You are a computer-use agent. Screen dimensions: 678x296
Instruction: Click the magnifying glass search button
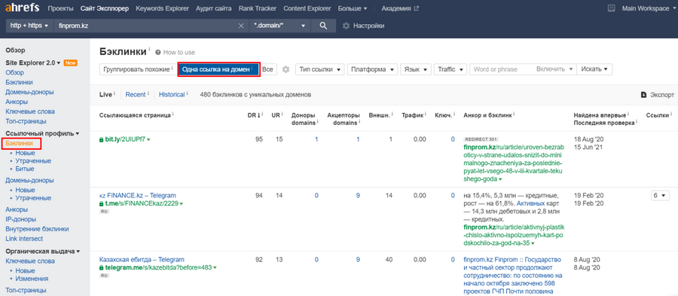pyautogui.click(x=323, y=26)
